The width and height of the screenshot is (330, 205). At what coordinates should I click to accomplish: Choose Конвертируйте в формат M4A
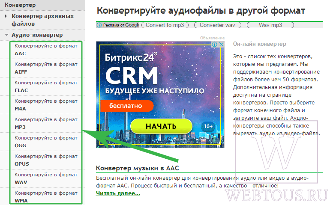pos(46,105)
